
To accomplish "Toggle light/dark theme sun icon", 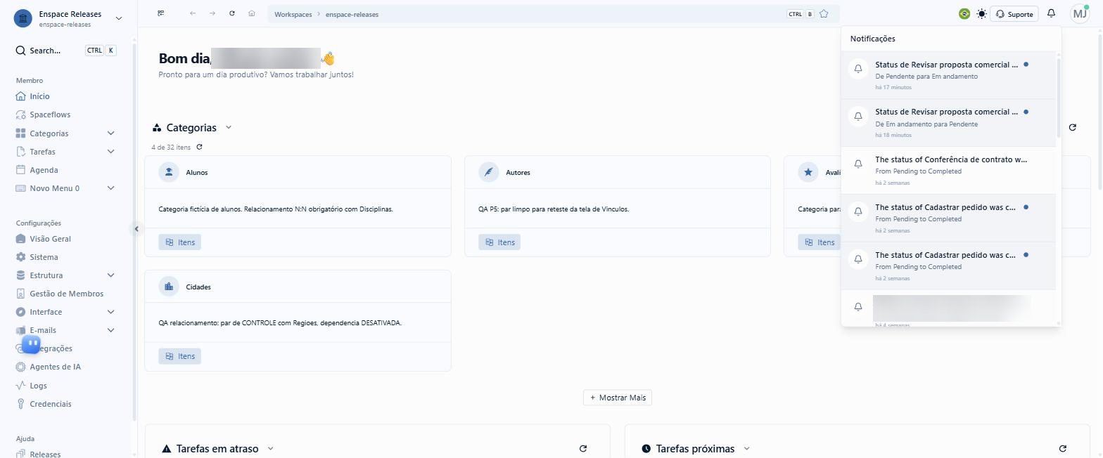I will point(981,13).
